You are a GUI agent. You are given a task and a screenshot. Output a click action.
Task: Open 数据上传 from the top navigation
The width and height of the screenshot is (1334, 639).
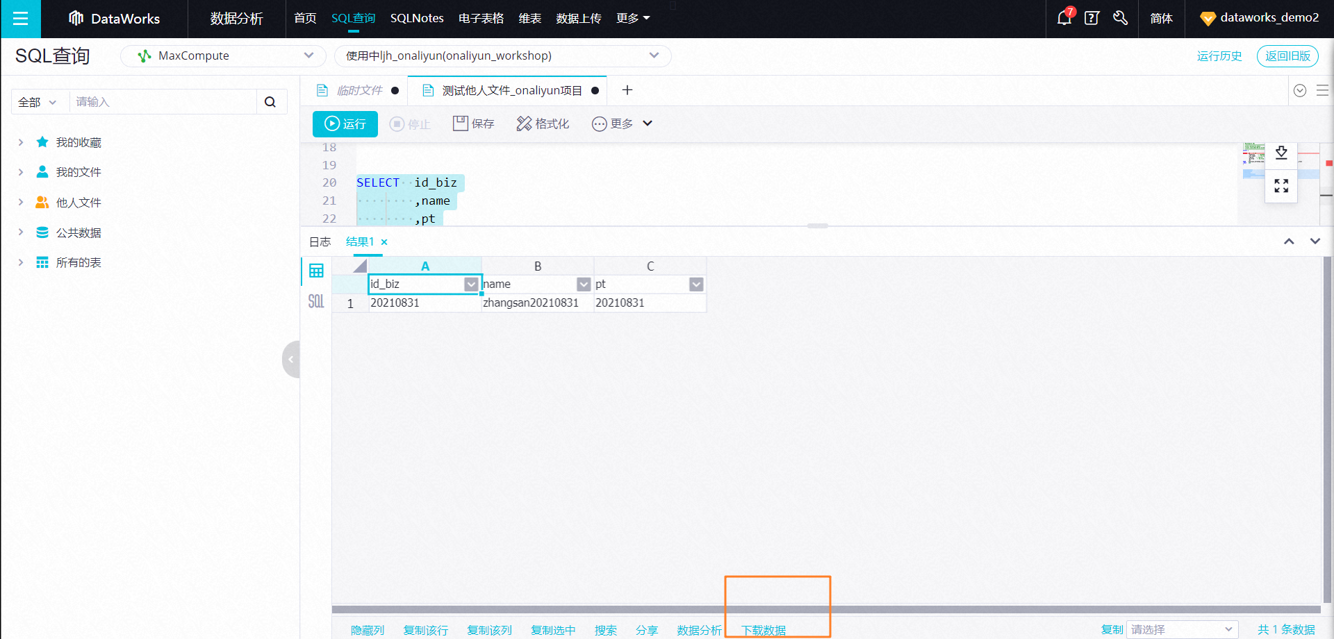pos(579,19)
